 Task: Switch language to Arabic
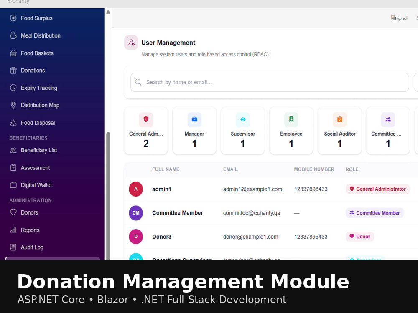pos(399,18)
